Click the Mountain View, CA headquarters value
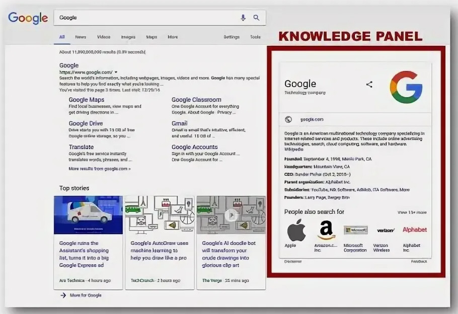 coord(332,167)
